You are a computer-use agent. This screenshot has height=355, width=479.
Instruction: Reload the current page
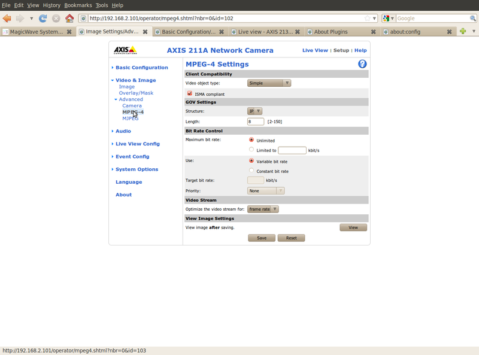(43, 19)
